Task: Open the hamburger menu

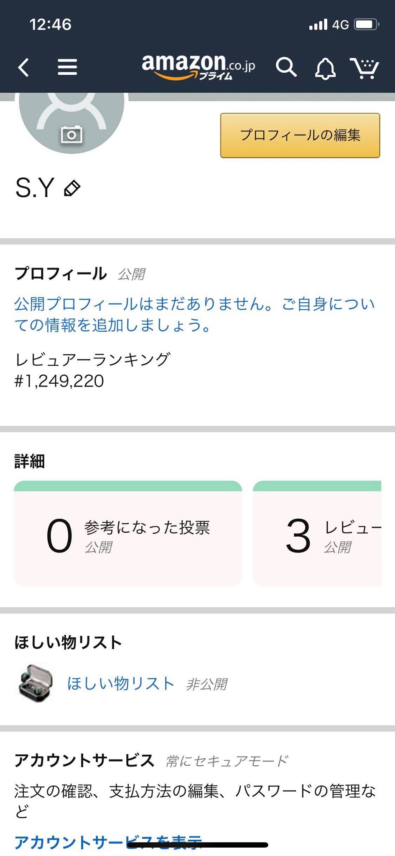Action: click(x=67, y=67)
